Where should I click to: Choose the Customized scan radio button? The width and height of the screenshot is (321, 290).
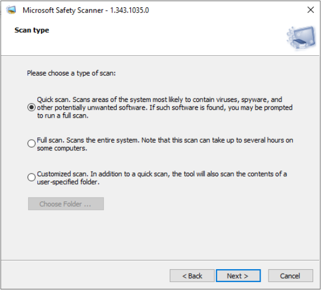point(32,177)
